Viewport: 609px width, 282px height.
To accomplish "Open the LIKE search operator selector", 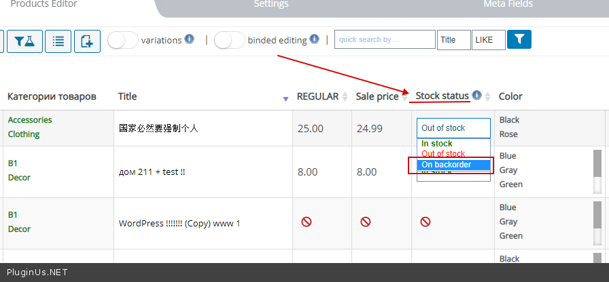I will point(489,40).
